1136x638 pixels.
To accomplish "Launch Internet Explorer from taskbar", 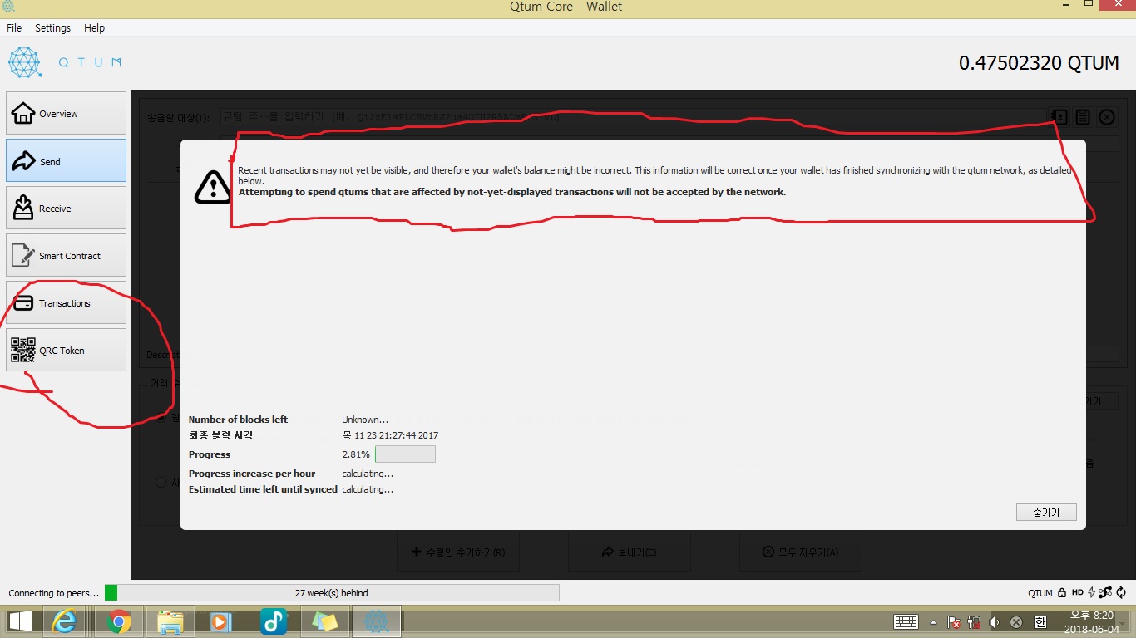I will 66,621.
